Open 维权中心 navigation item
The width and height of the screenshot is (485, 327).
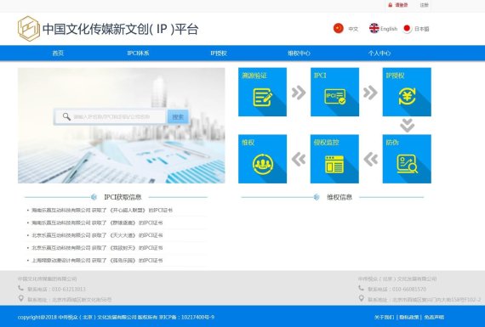(x=299, y=54)
